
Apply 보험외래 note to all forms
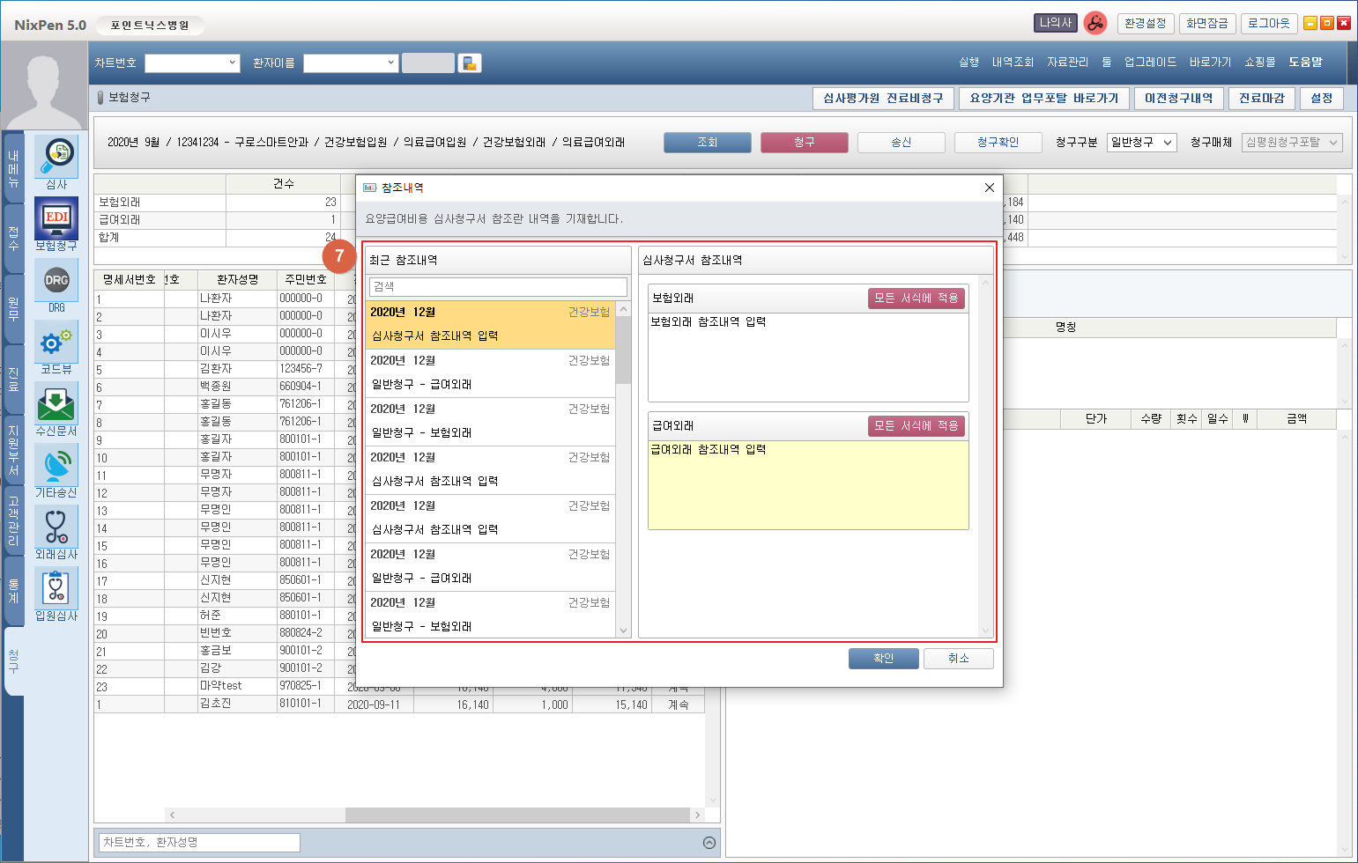pos(916,299)
